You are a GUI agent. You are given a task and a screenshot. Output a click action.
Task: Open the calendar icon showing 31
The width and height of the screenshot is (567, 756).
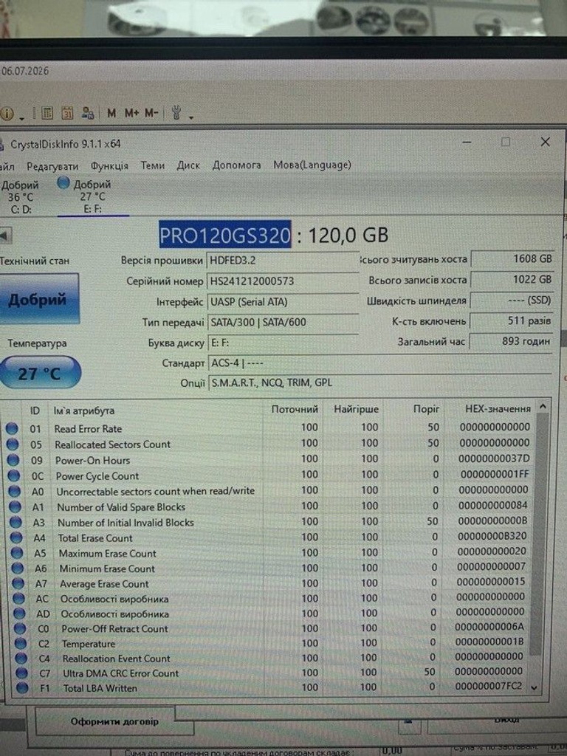[67, 113]
